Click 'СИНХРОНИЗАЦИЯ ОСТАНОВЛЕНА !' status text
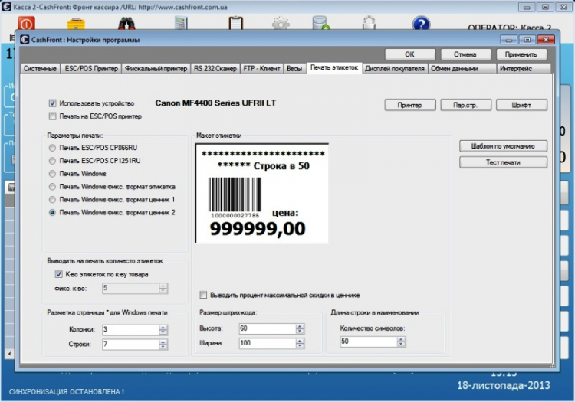The image size is (575, 402). pyautogui.click(x=67, y=392)
